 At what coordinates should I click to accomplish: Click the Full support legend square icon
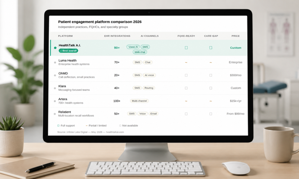point(58,126)
